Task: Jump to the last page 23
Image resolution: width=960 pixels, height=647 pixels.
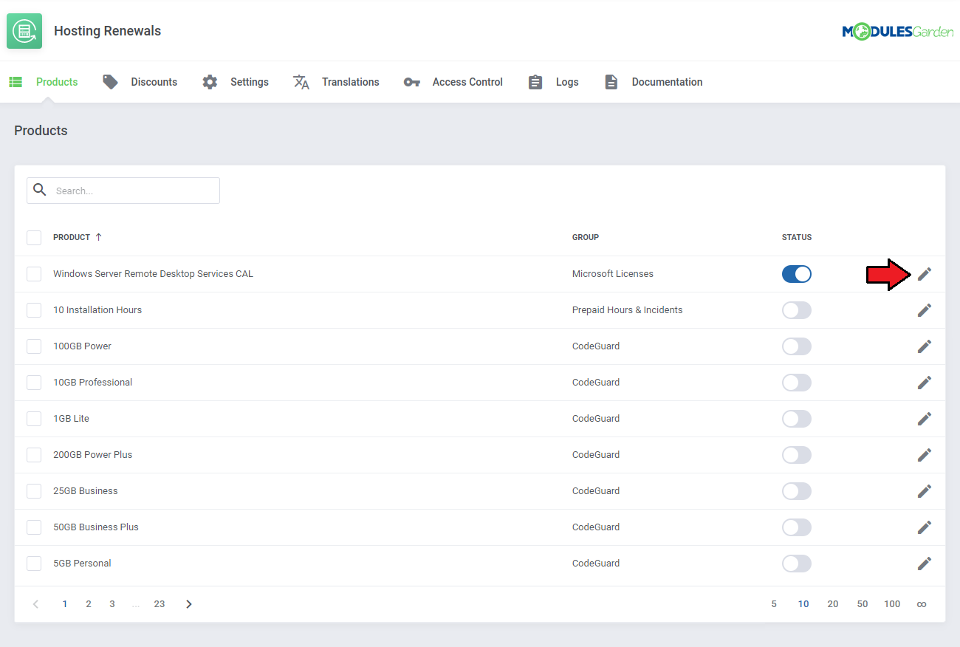Action: (160, 604)
